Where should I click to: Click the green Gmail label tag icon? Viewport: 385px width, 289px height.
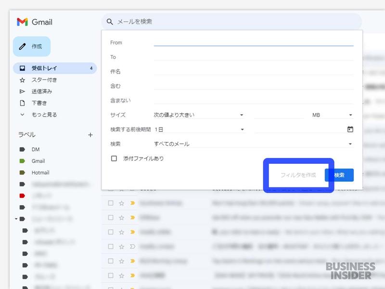point(22,161)
